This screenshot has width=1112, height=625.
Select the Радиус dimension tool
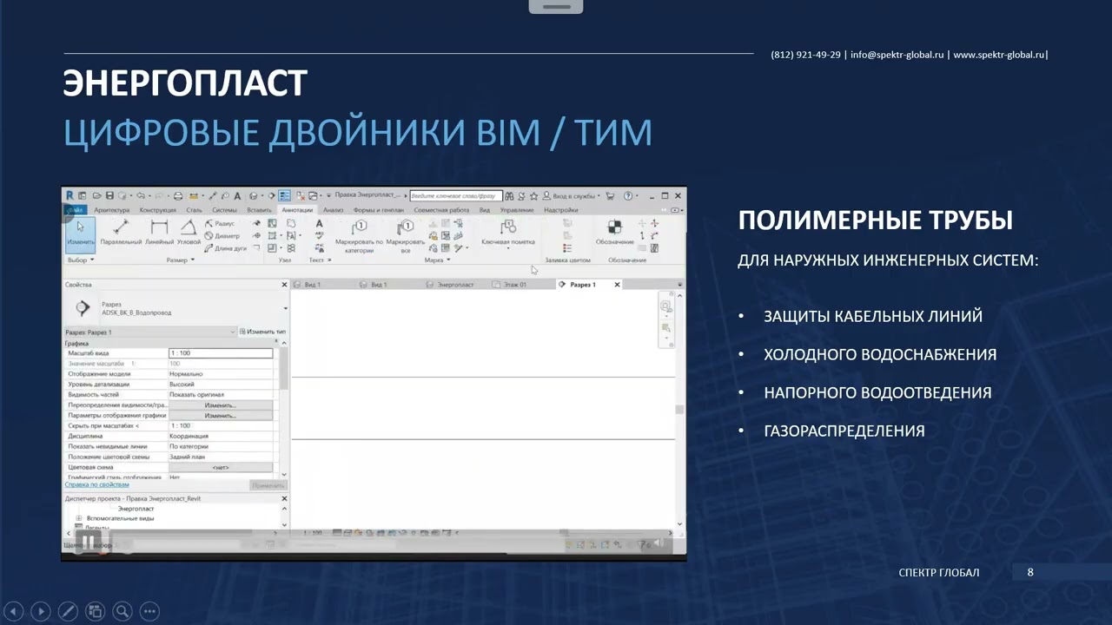(221, 223)
